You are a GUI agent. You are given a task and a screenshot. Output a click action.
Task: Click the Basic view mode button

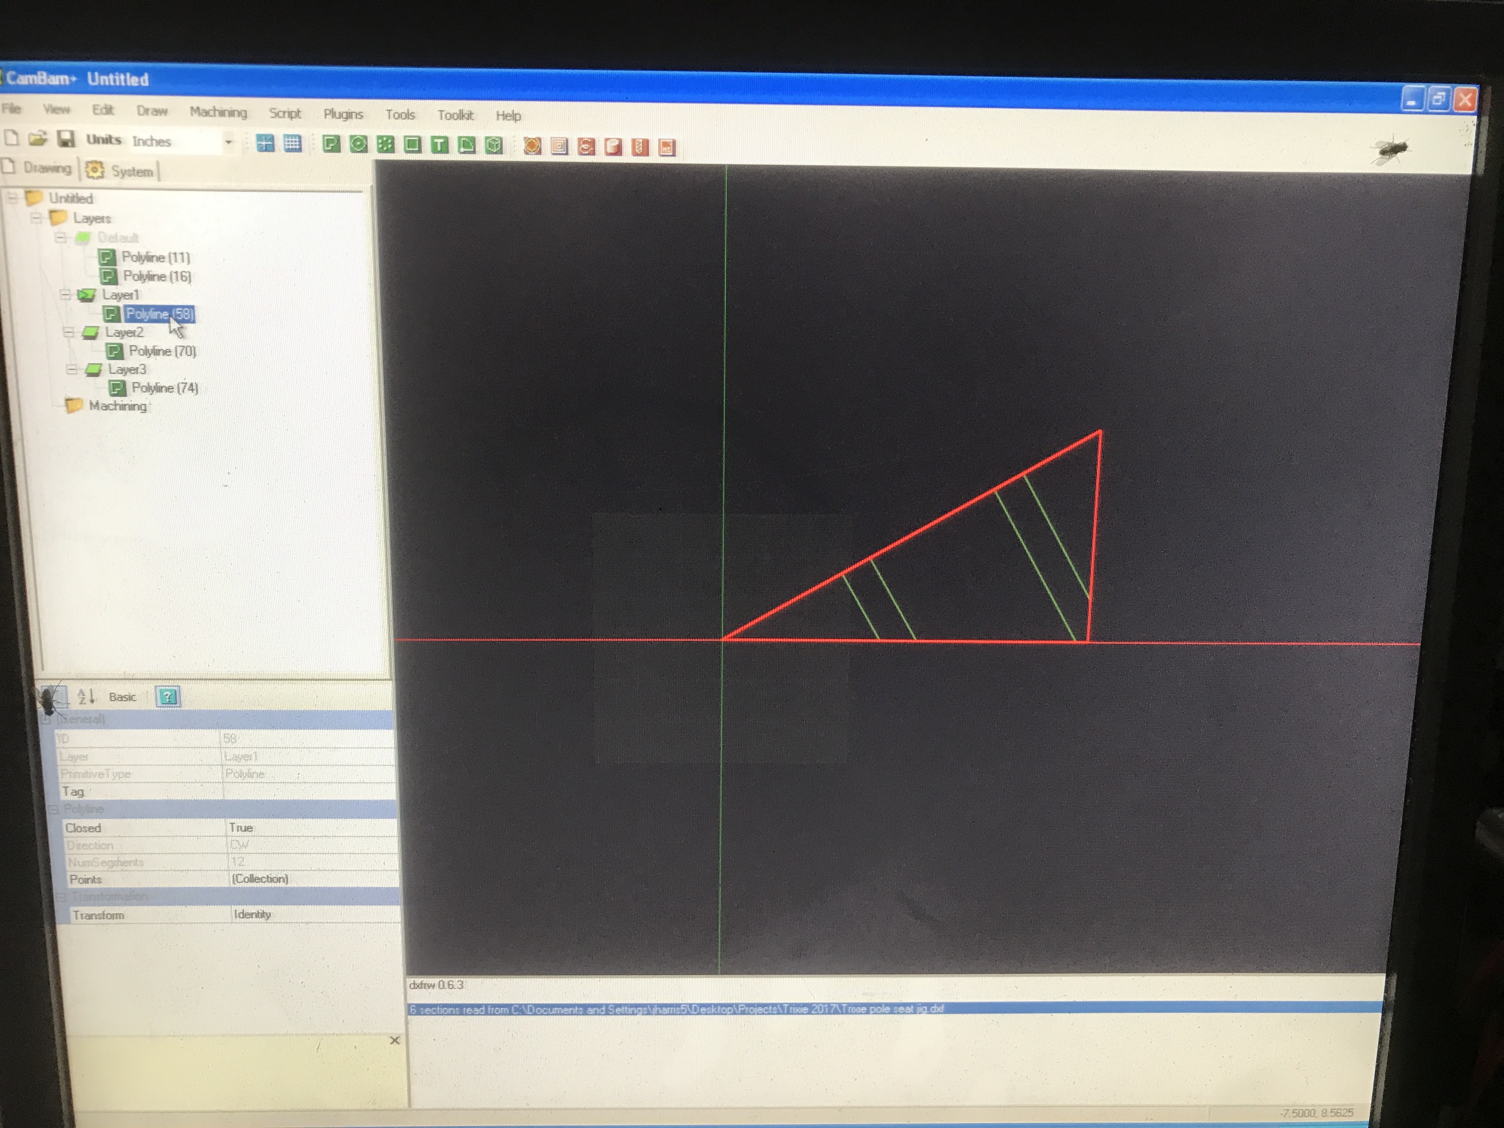tap(122, 697)
